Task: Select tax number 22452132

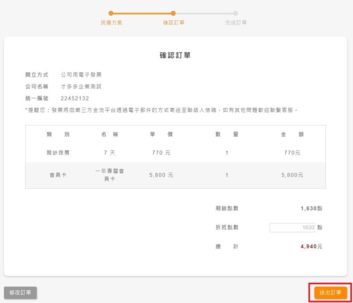Action: (x=75, y=98)
